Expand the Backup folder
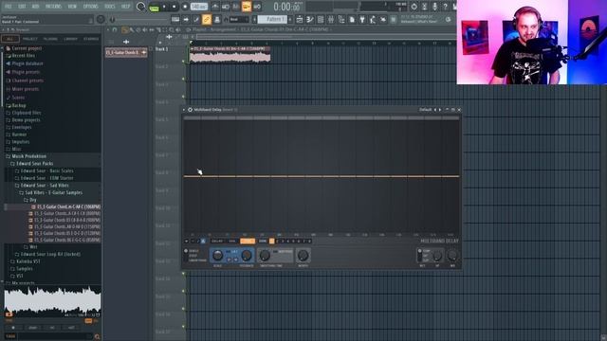 19,105
